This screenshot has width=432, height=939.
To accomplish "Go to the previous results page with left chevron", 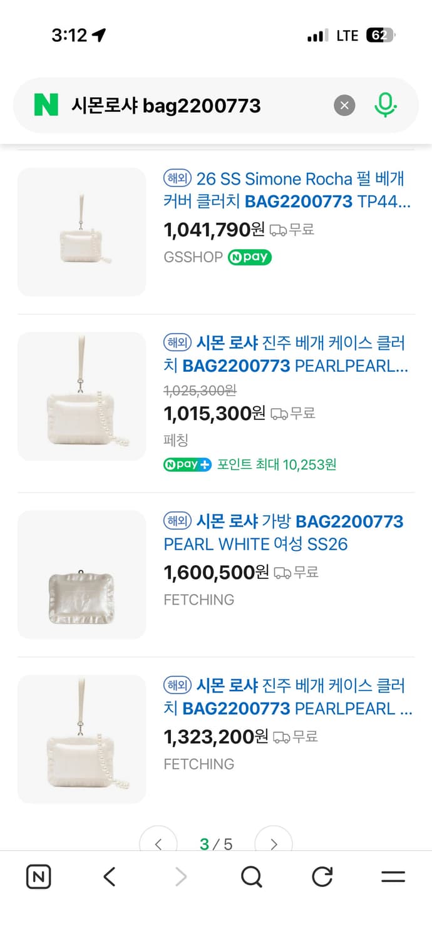I will 158,844.
